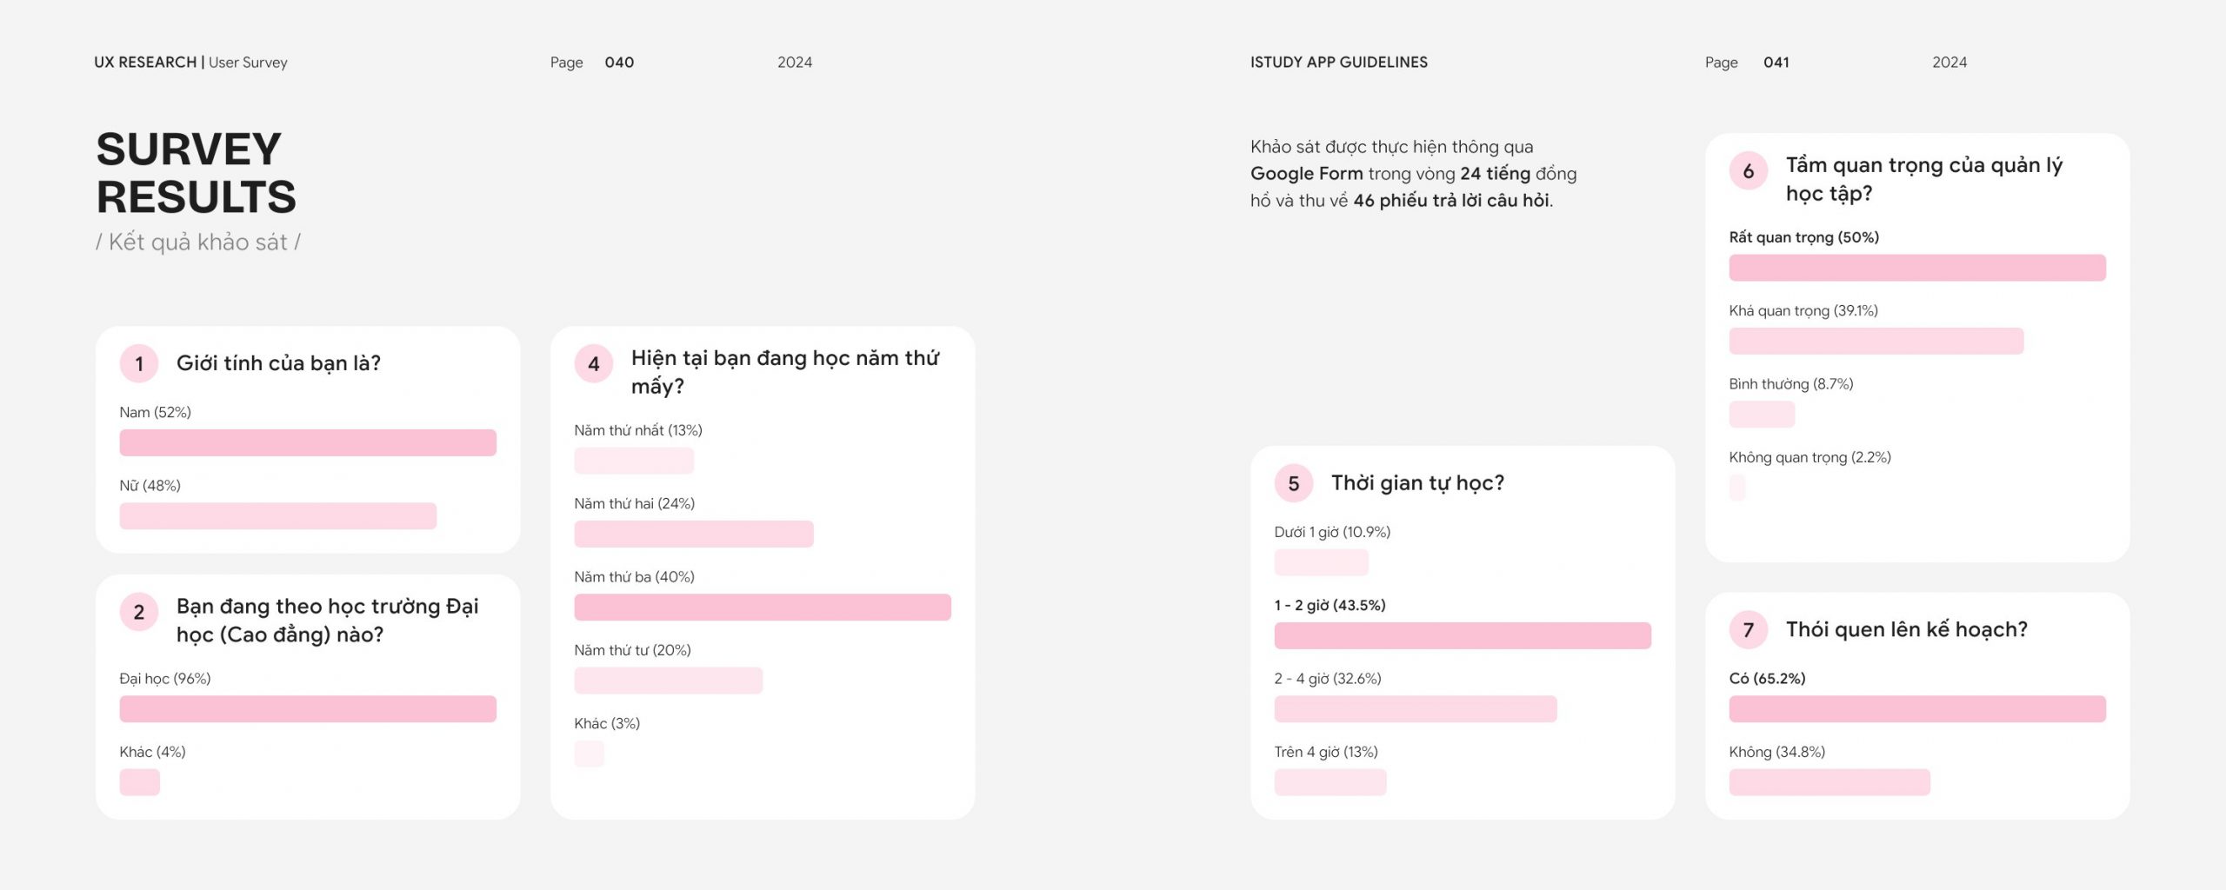This screenshot has width=2226, height=890.
Task: Click the number 7 question badge
Action: 1749,630
